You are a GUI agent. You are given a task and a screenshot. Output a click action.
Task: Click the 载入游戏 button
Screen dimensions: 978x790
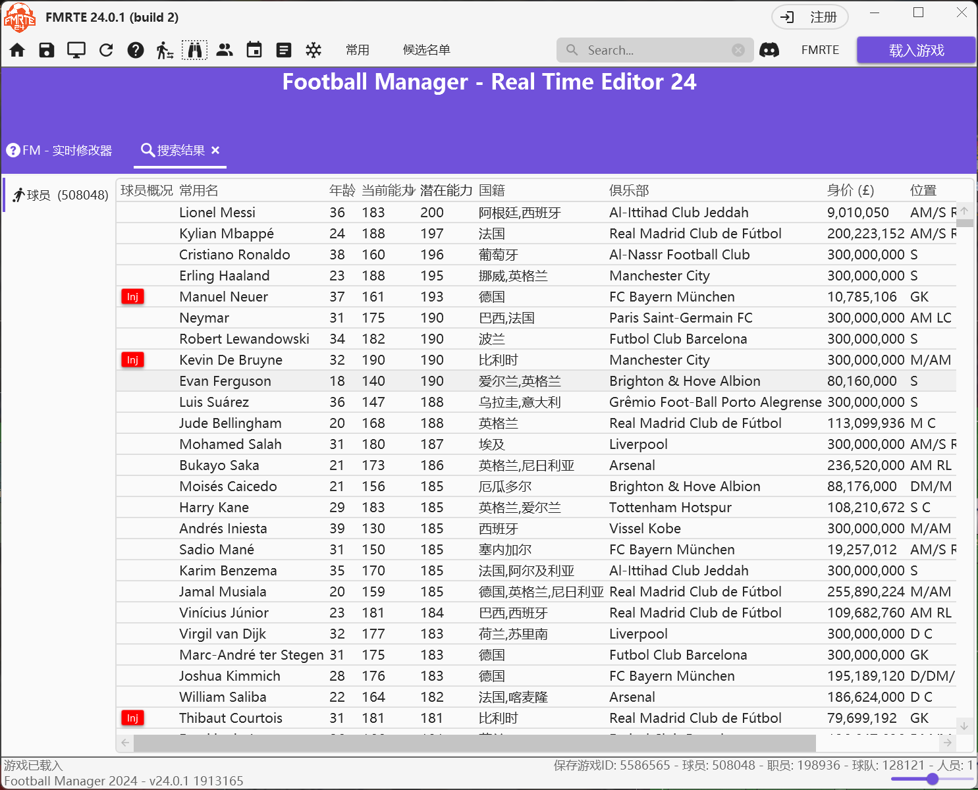coord(915,50)
